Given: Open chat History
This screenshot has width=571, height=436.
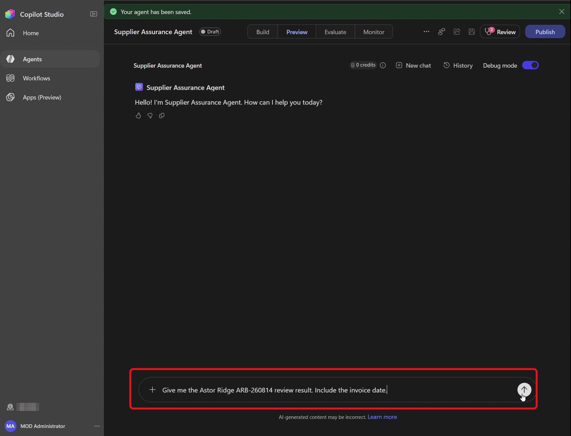Looking at the screenshot, I should point(458,65).
